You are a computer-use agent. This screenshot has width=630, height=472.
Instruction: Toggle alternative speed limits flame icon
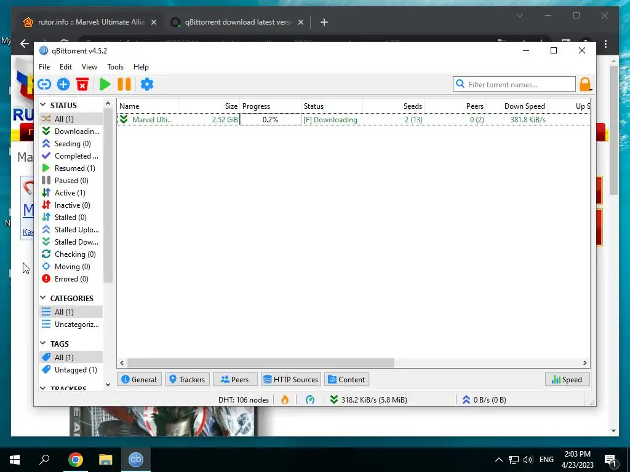click(x=285, y=399)
